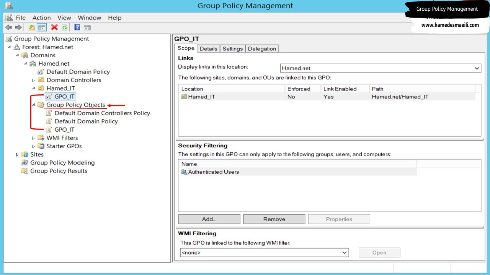490x275 pixels.
Task: Click the GPO_IT icon under Group Policy Objects
Action: tap(49, 129)
